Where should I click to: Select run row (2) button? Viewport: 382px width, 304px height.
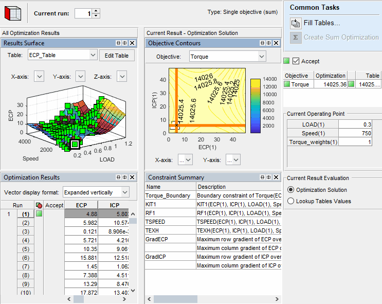26,223
